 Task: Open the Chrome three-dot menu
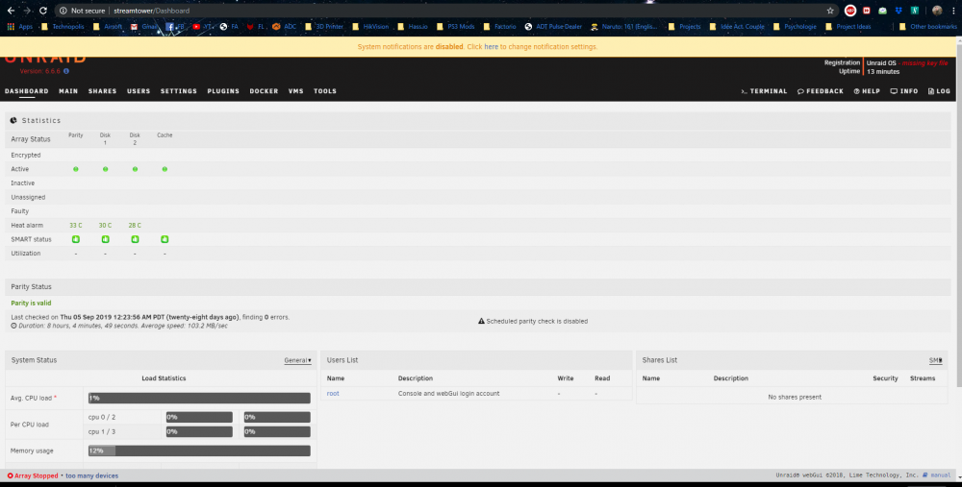(x=953, y=11)
